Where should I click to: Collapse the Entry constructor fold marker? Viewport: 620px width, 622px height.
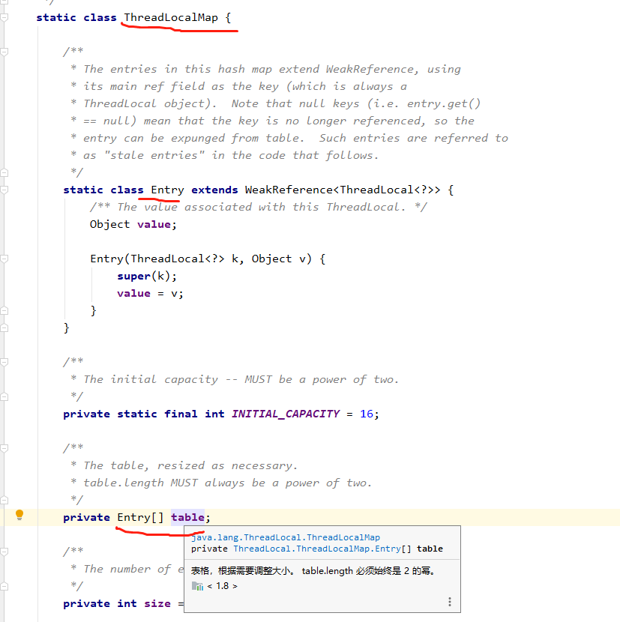pos(4,259)
